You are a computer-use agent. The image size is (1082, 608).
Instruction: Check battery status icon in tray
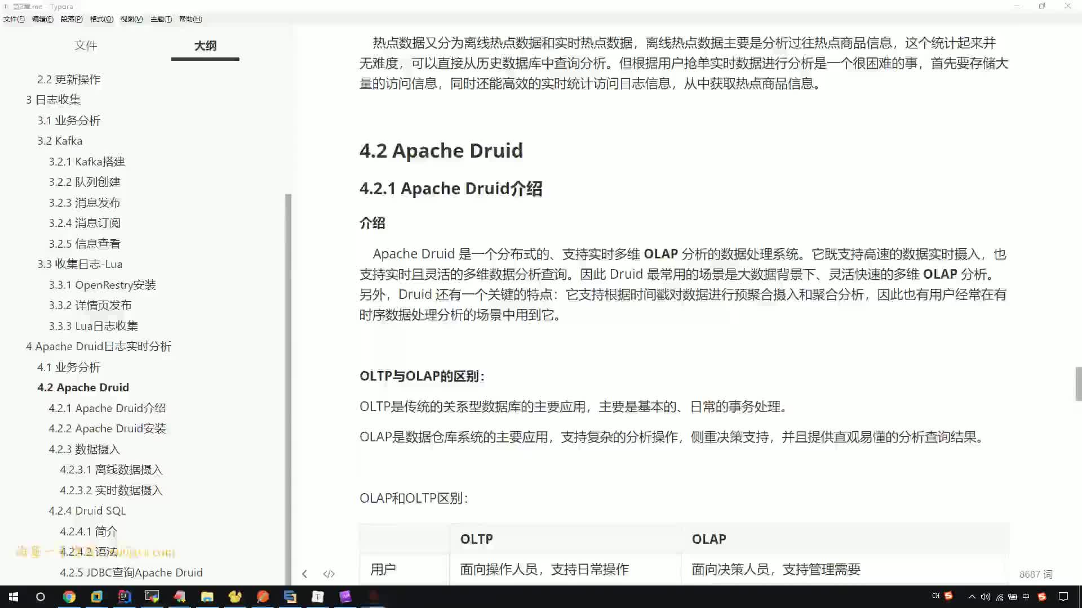pyautogui.click(x=1013, y=597)
